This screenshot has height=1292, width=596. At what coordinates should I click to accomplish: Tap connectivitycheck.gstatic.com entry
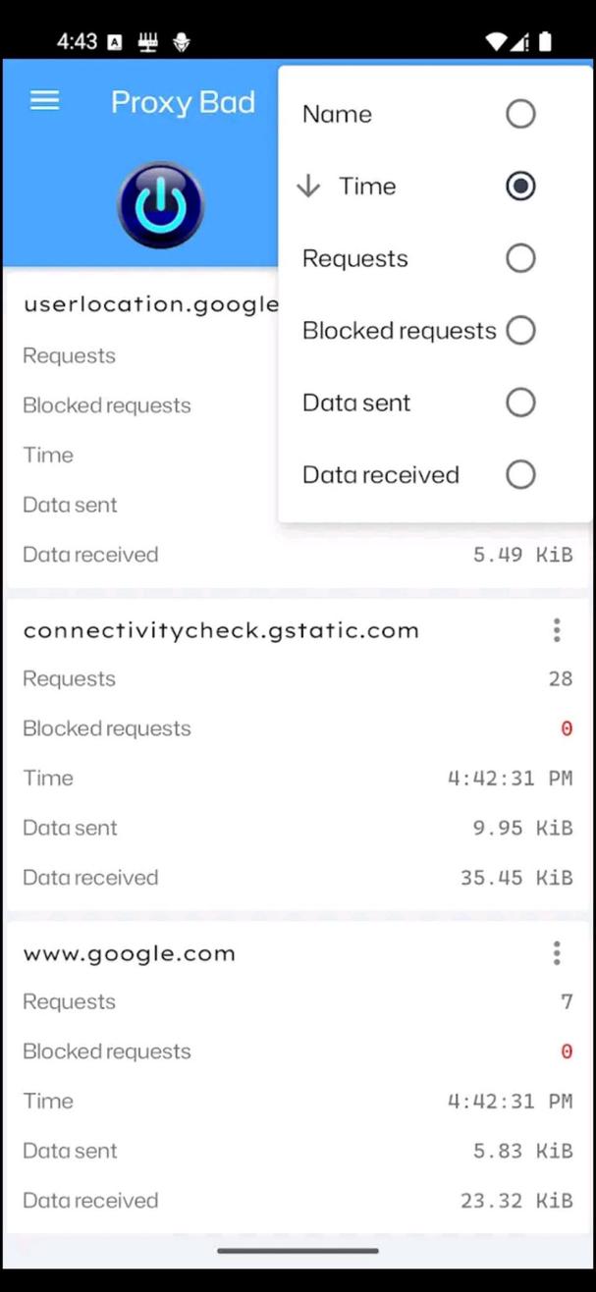click(x=221, y=630)
